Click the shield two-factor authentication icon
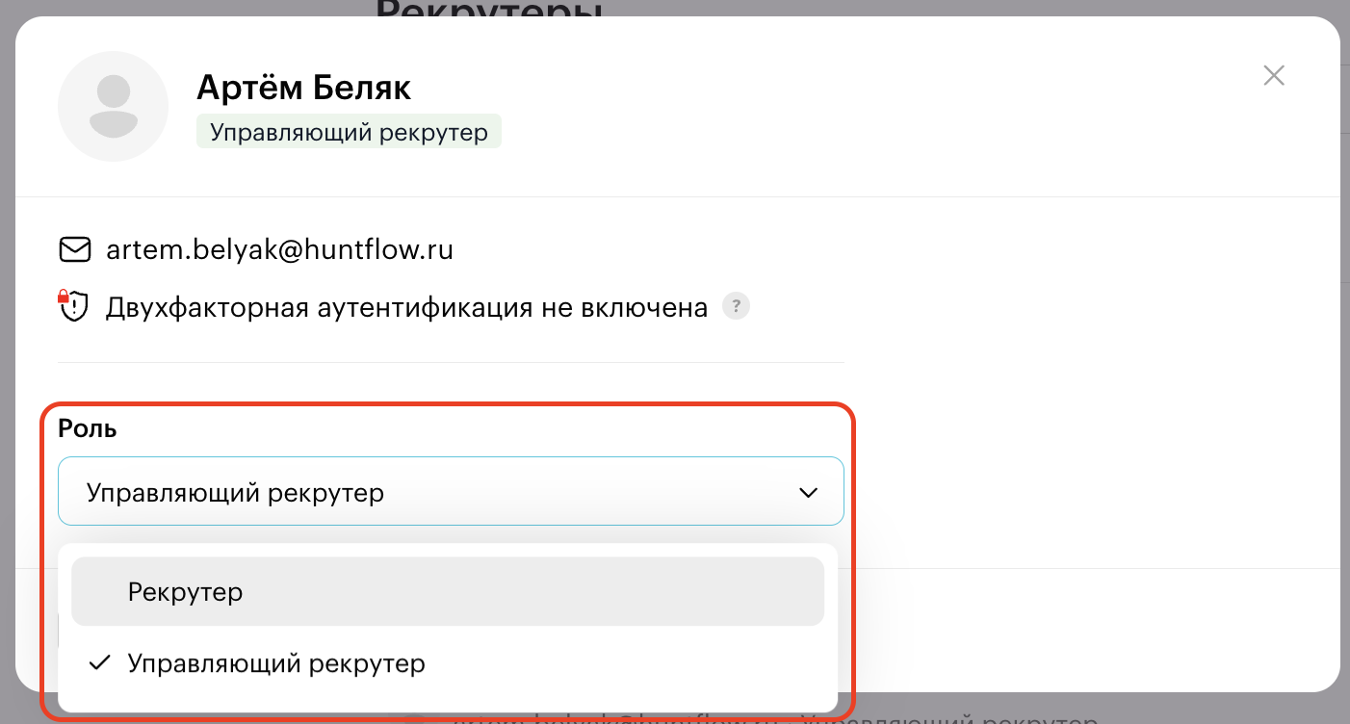The width and height of the screenshot is (1350, 724). click(x=74, y=308)
